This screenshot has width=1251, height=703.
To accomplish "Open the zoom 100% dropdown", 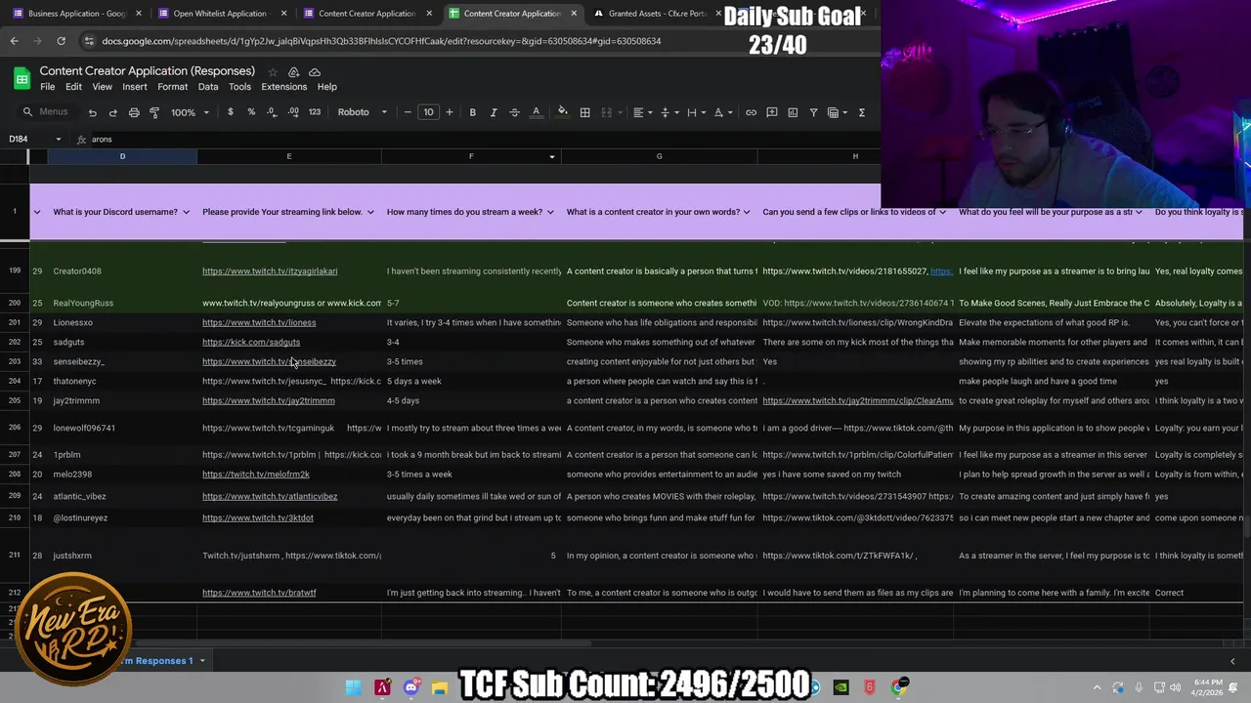I will [191, 112].
